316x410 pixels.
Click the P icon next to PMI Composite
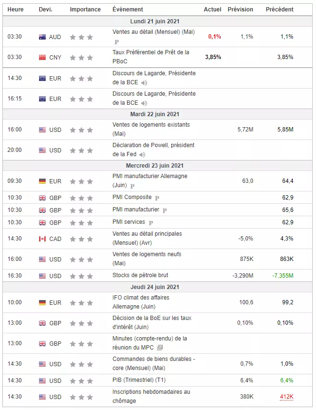(x=157, y=198)
